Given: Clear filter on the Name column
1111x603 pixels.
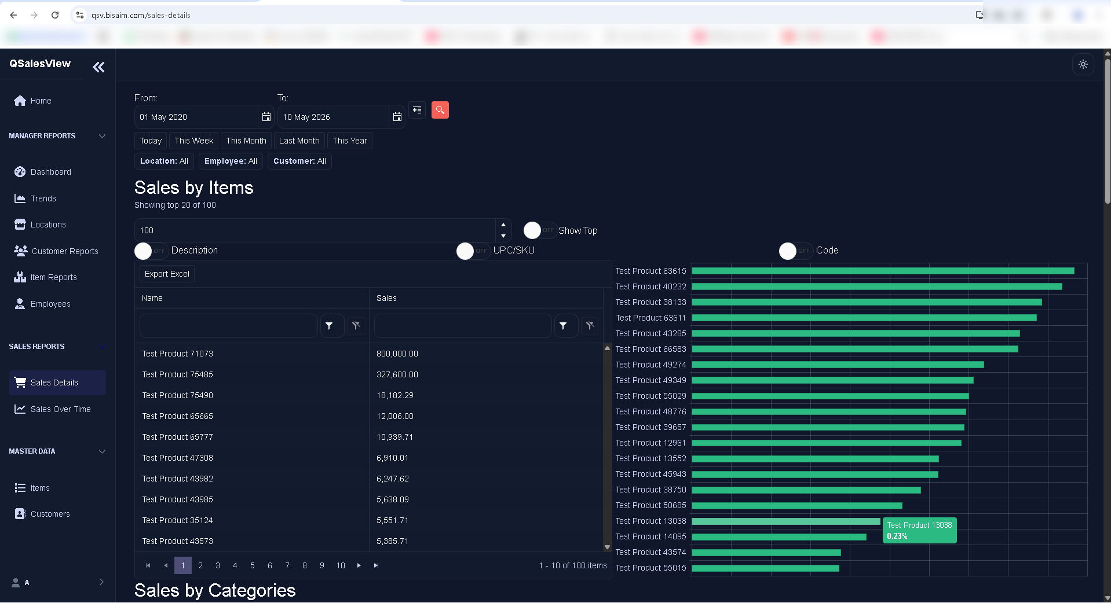Looking at the screenshot, I should coord(356,326).
